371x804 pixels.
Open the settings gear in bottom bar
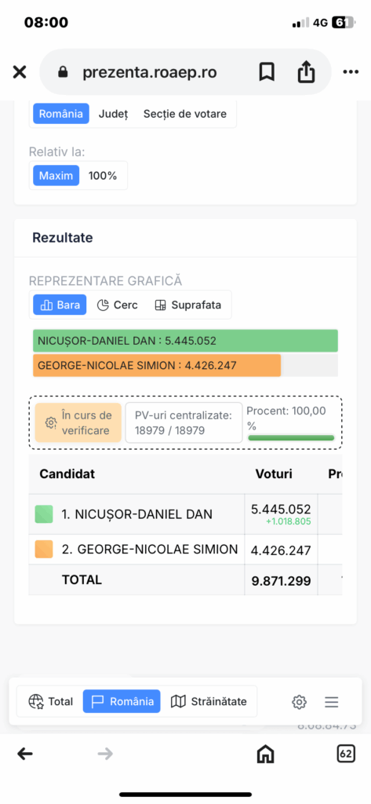click(300, 702)
